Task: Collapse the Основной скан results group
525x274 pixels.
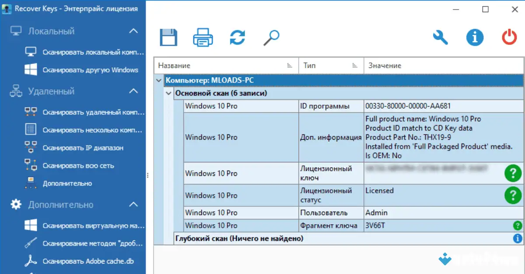Action: pos(168,93)
